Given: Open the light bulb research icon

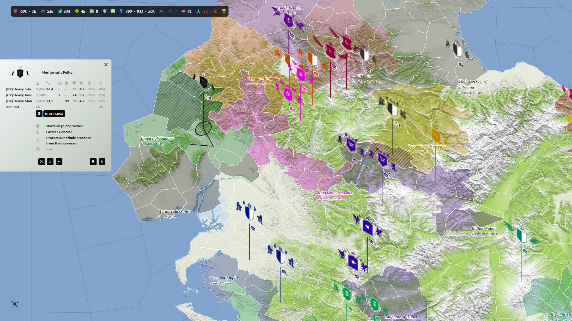Looking at the screenshot, I should coord(122,11).
